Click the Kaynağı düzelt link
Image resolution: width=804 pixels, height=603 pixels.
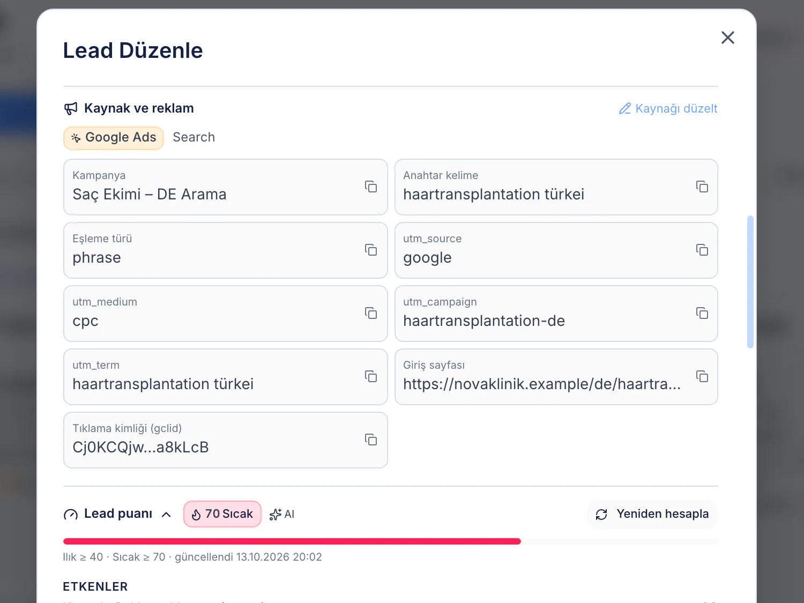click(x=668, y=108)
